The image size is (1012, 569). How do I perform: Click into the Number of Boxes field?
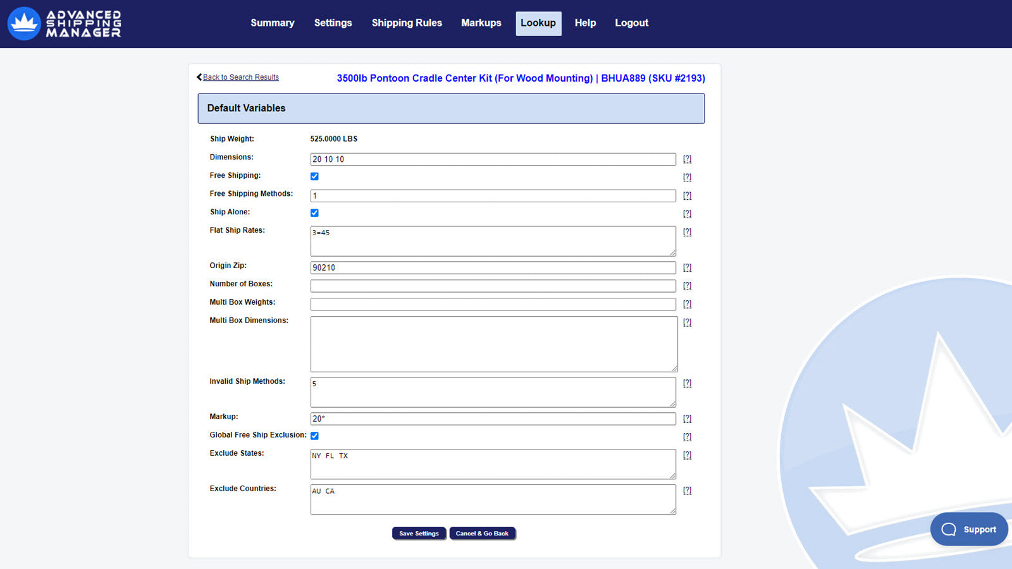tap(493, 286)
